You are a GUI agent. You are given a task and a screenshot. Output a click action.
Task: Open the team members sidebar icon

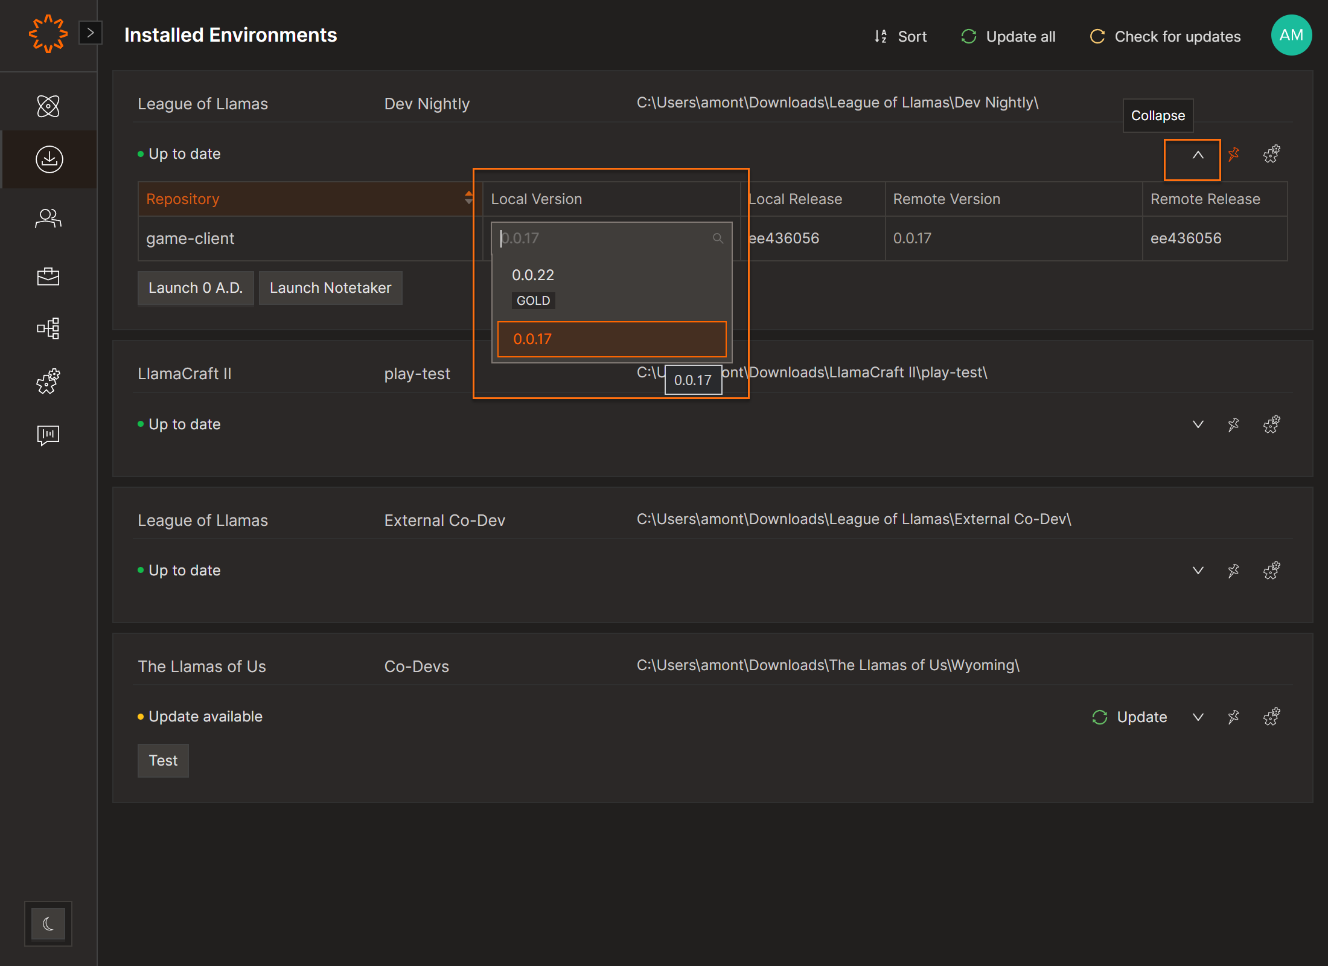(x=48, y=218)
